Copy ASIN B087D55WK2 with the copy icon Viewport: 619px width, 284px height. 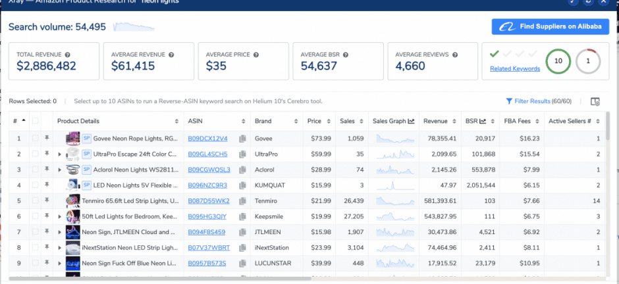tap(242, 201)
